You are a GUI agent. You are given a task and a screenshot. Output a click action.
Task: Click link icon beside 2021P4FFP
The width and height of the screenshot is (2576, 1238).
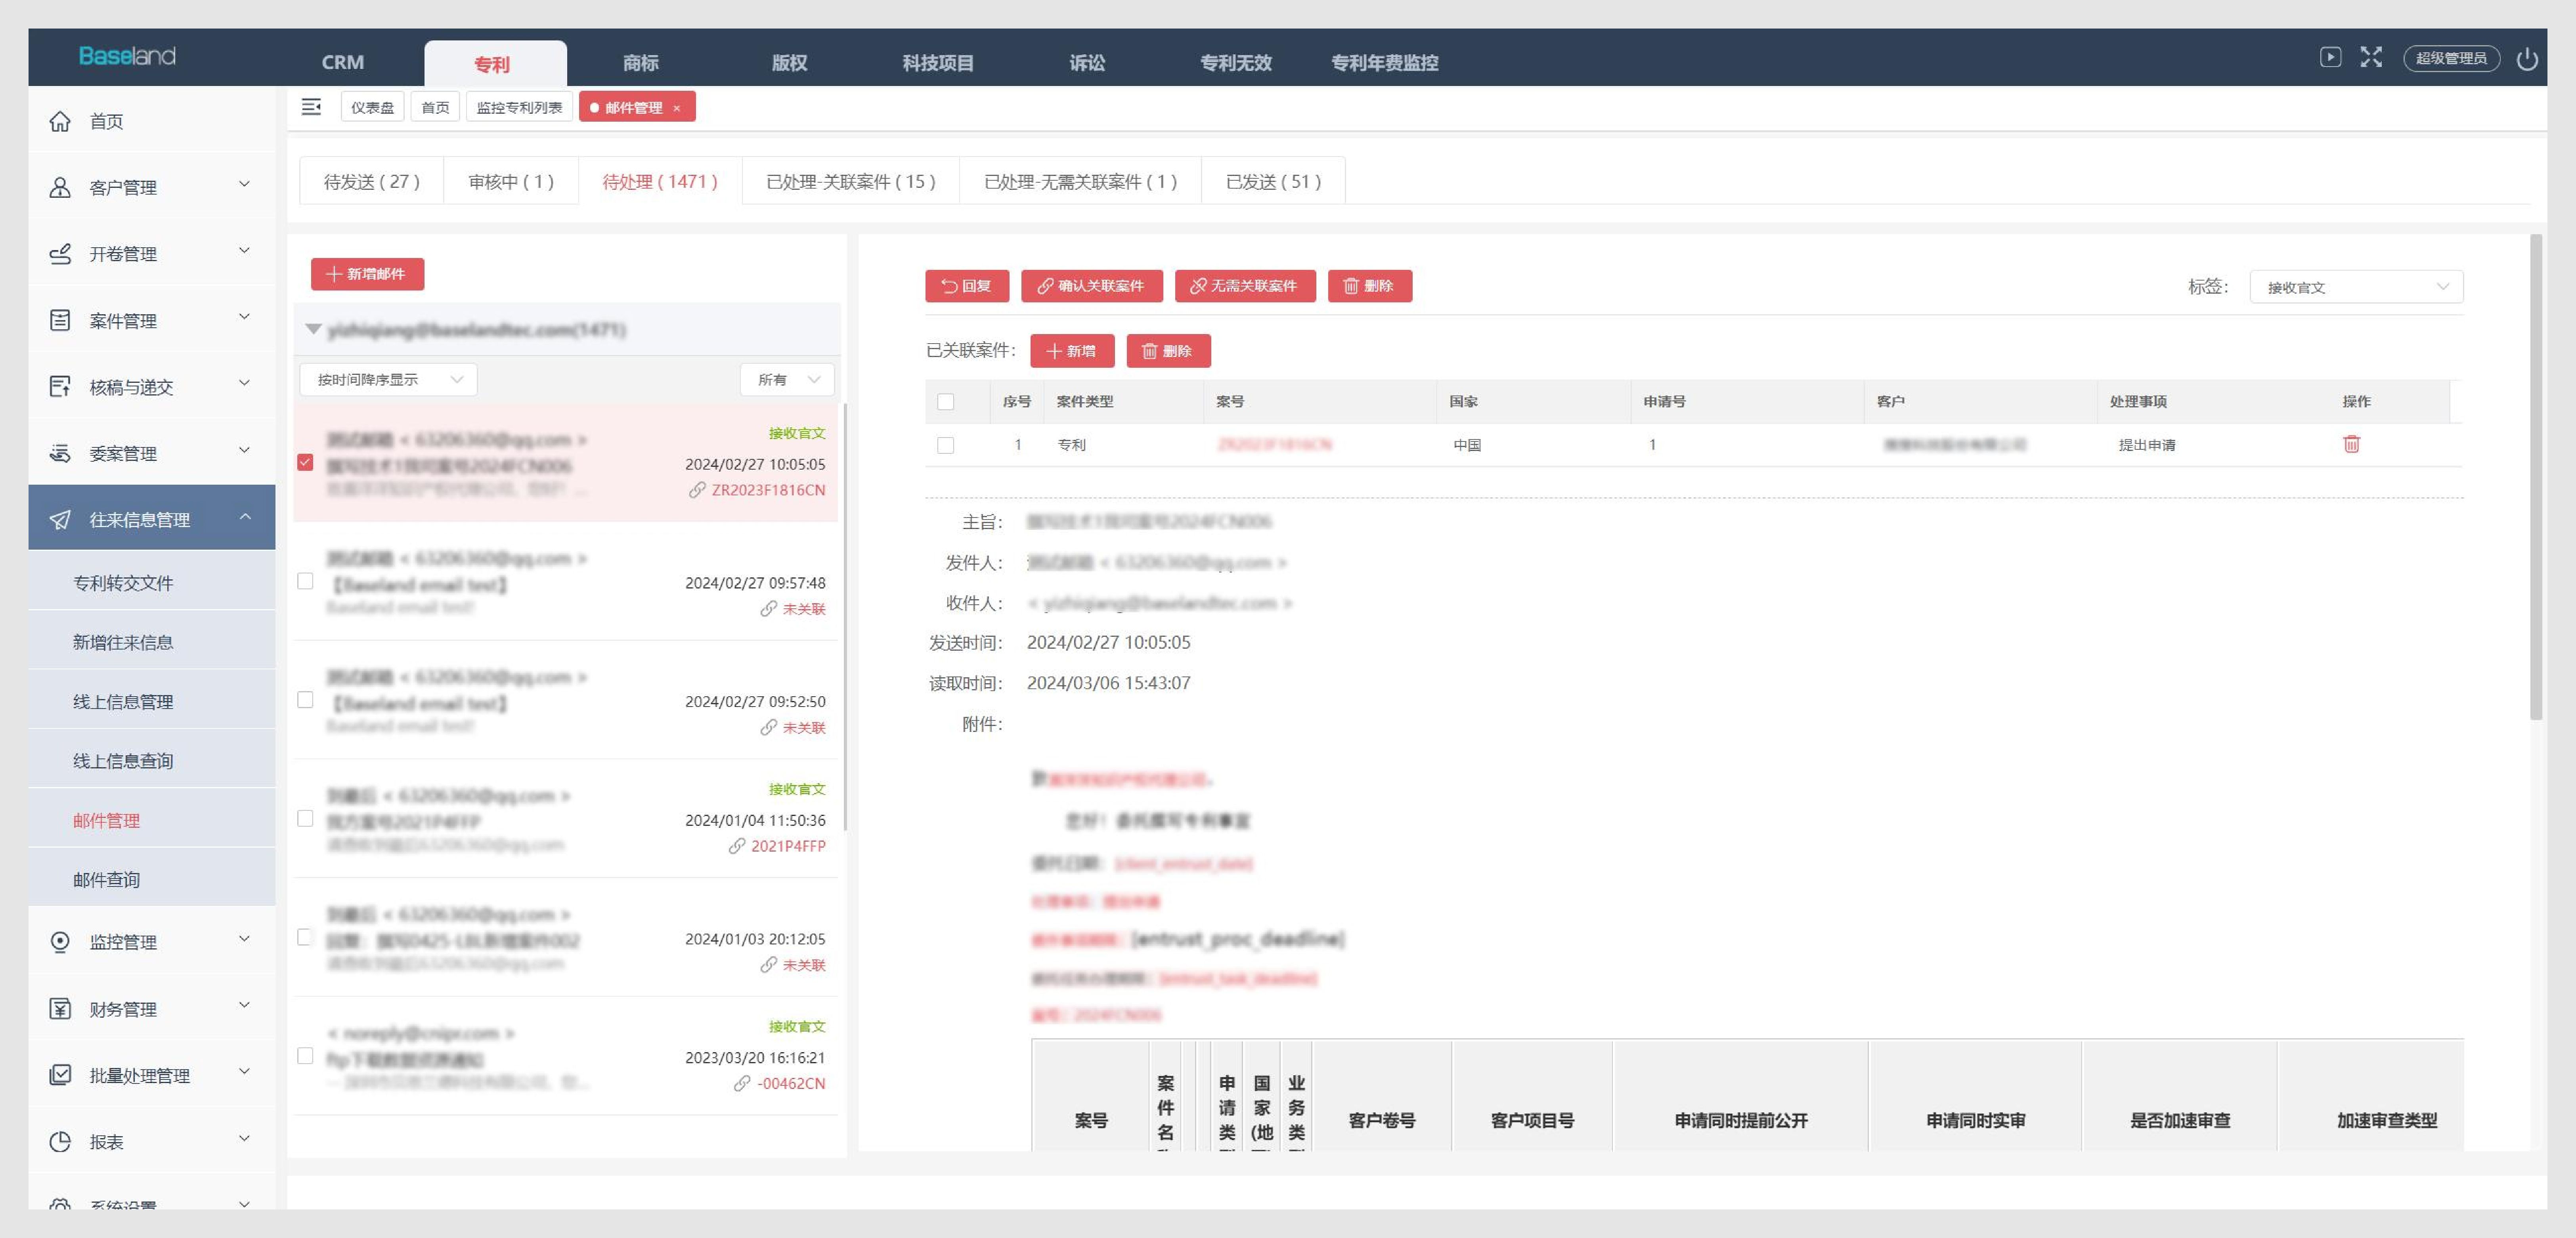click(737, 846)
